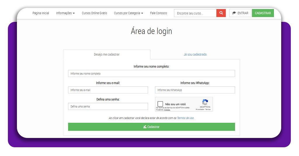Click the red magnifier search button
This screenshot has width=299, height=156.
[221, 13]
